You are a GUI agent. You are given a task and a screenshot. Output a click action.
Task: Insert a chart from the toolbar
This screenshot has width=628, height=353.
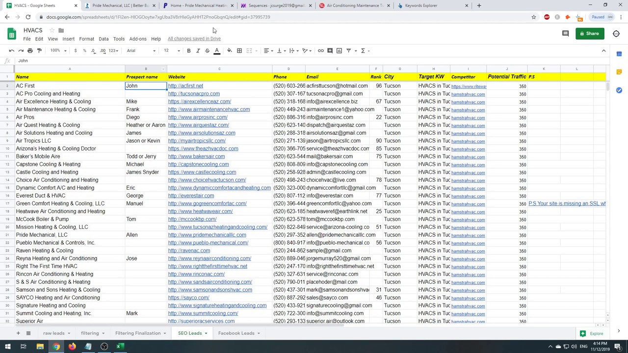point(339,50)
